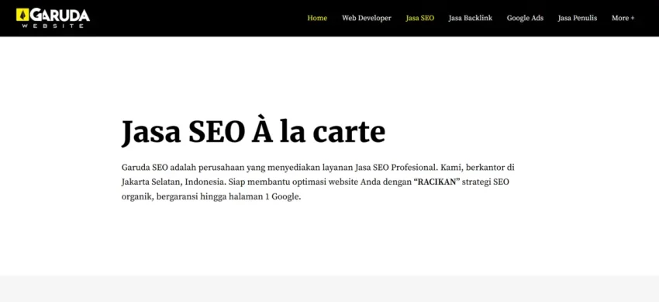This screenshot has height=302, width=659.
Task: Click the text "halaman 1 Google"
Action: click(x=264, y=197)
